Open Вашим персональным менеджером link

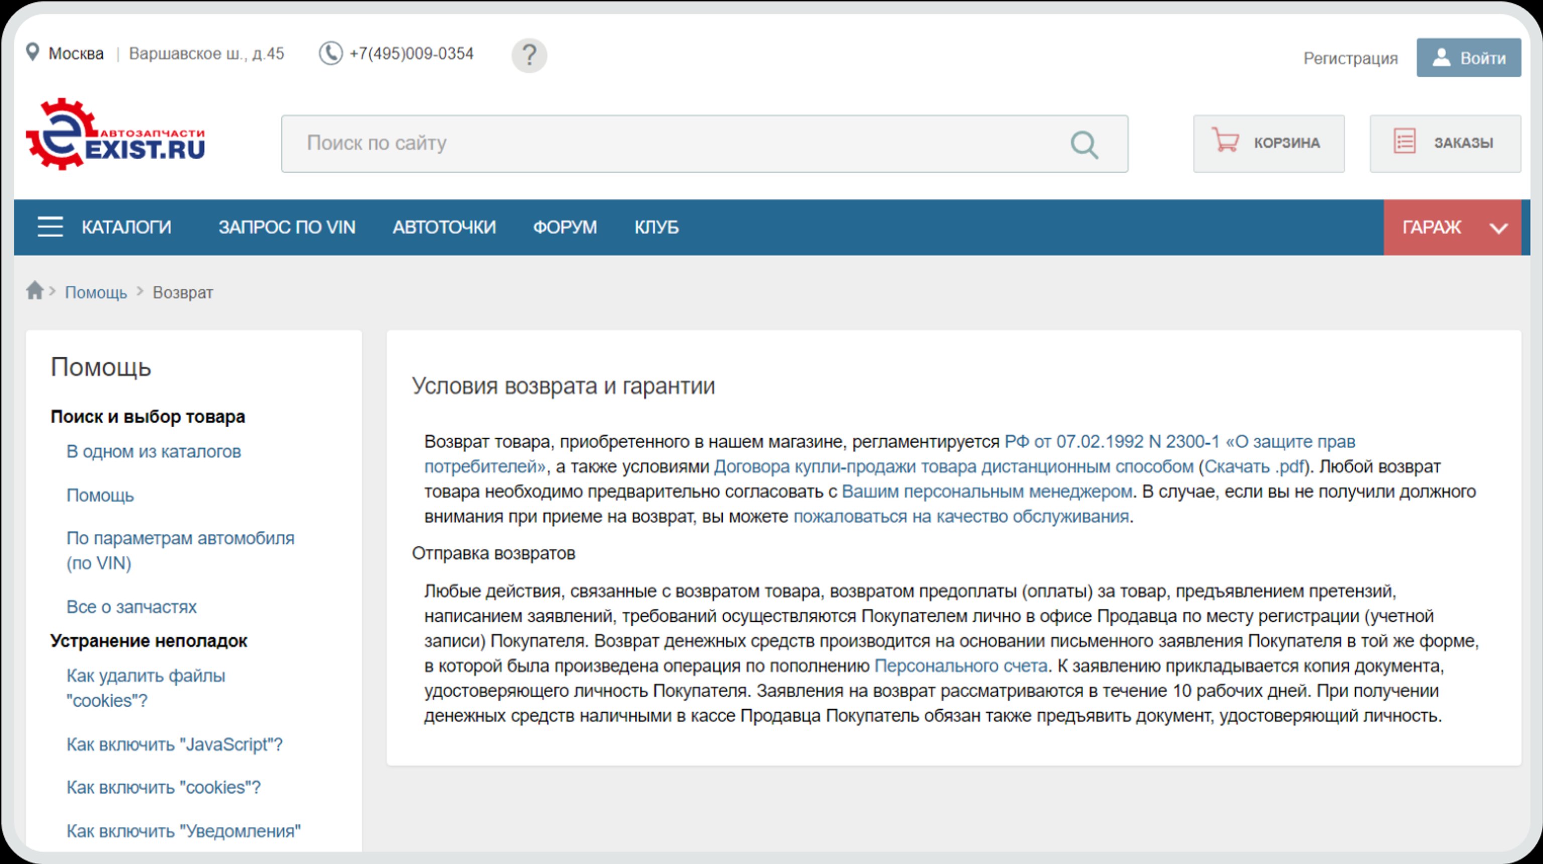[x=986, y=491]
